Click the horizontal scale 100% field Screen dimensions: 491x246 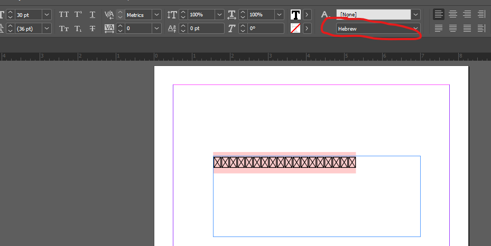261,15
